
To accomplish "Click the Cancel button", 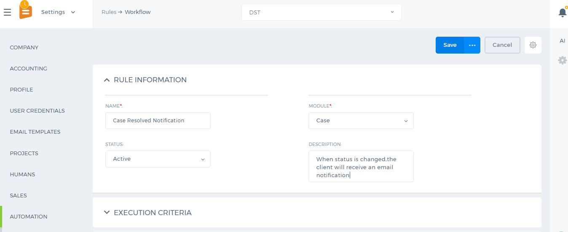I will 502,45.
